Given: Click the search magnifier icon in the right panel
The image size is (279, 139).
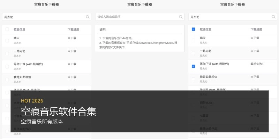Looking at the screenshot, I should click(x=274, y=17).
